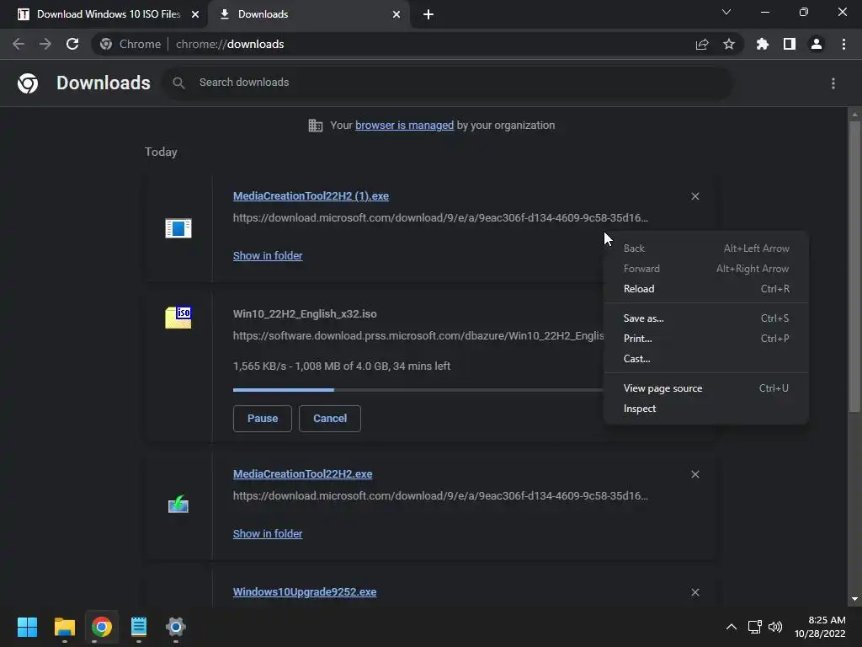Viewport: 862px width, 647px height.
Task: Select Print... from the context menu
Action: point(706,339)
